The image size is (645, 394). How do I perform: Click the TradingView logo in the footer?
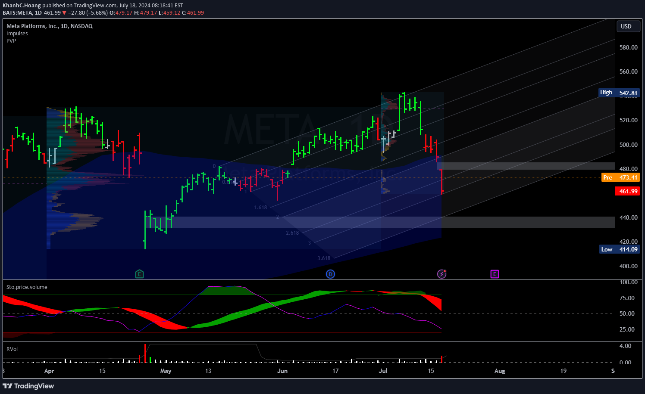[28, 386]
